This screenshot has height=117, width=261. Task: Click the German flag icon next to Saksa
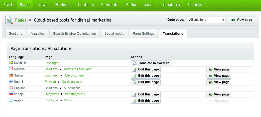11,75
